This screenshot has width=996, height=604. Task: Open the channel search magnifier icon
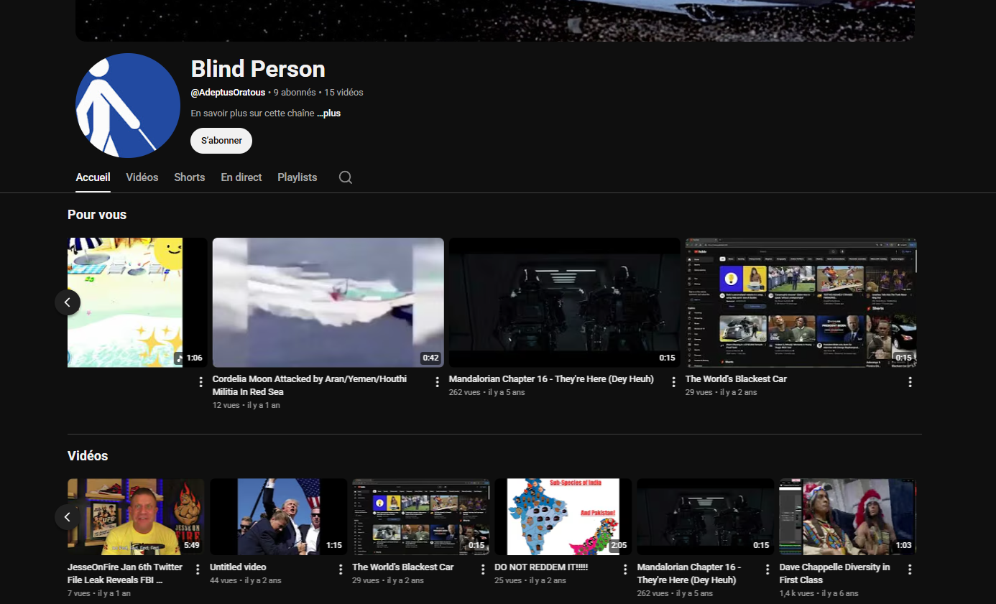tap(346, 177)
